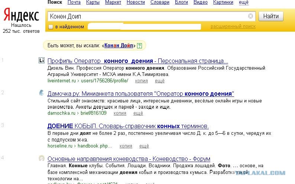Screen dimensions: 295x184
Task: Open the Новости service link
Action: coord(136,2)
